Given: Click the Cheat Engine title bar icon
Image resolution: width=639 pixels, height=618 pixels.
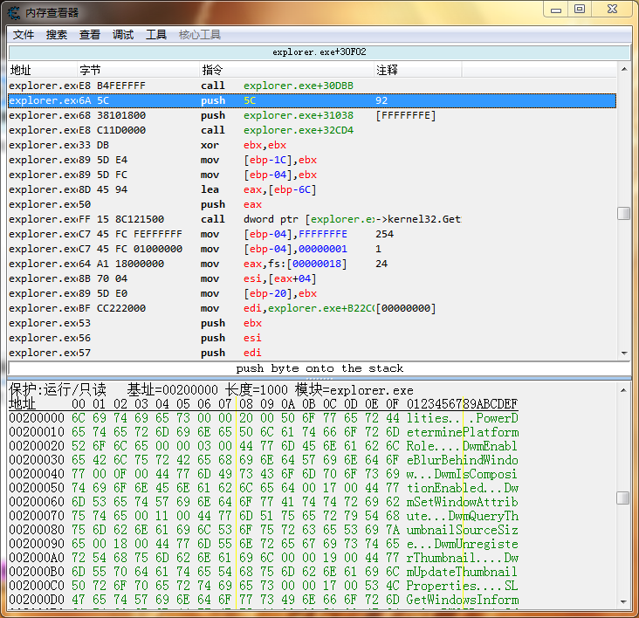Looking at the screenshot, I should (x=14, y=13).
